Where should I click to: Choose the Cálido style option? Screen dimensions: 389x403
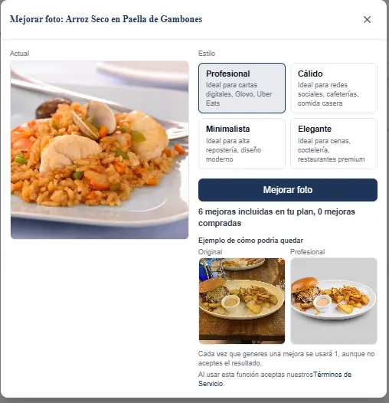coord(334,88)
